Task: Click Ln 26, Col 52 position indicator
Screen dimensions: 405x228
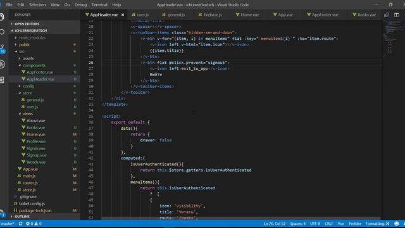Action: click(274, 224)
